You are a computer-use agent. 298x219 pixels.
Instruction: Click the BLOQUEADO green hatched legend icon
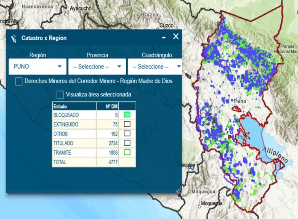127,115
